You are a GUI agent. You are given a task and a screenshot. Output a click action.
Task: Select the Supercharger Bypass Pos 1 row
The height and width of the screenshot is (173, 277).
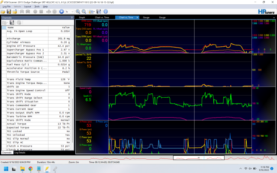[x=36, y=50]
